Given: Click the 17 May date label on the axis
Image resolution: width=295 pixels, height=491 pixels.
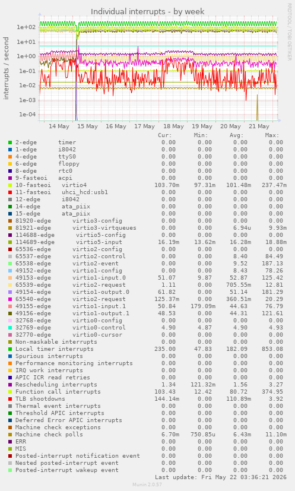Looking at the screenshot, I should point(144,126).
